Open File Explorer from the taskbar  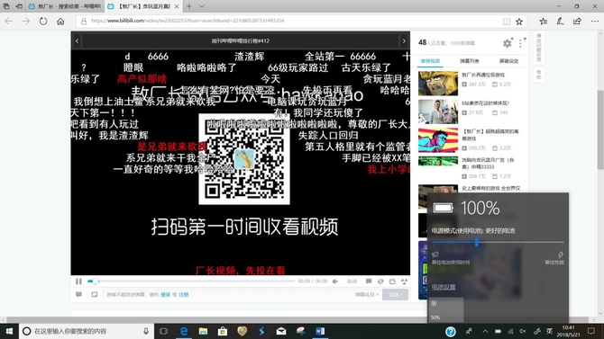(x=203, y=331)
